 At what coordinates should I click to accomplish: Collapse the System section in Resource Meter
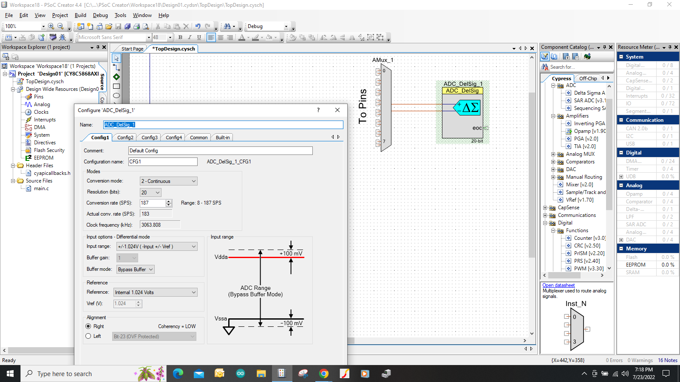[x=621, y=56]
